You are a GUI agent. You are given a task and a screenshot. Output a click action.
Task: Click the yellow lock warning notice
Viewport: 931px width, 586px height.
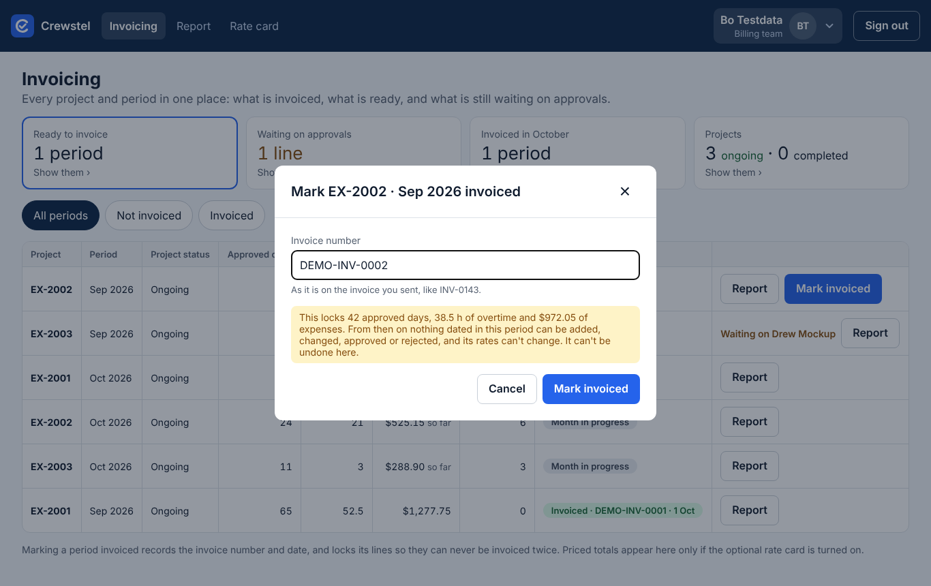[x=465, y=335]
